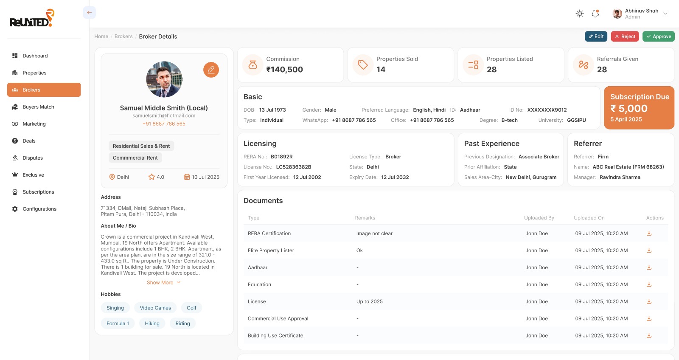Go to Buyers Match in sidebar

(x=38, y=107)
